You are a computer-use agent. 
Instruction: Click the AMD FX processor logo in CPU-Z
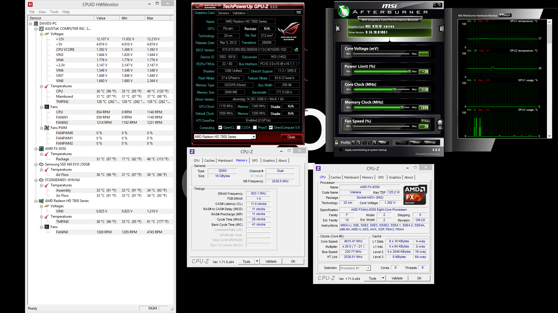click(x=415, y=195)
